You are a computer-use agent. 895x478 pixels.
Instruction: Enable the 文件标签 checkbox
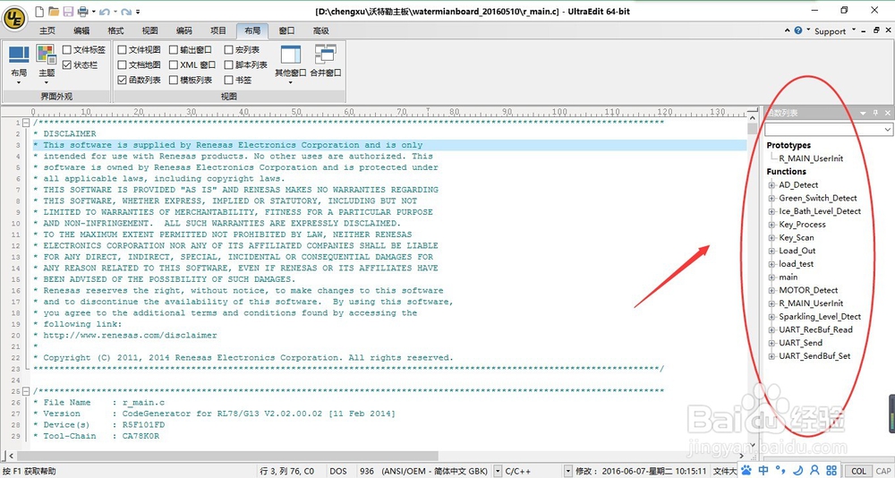[67, 50]
